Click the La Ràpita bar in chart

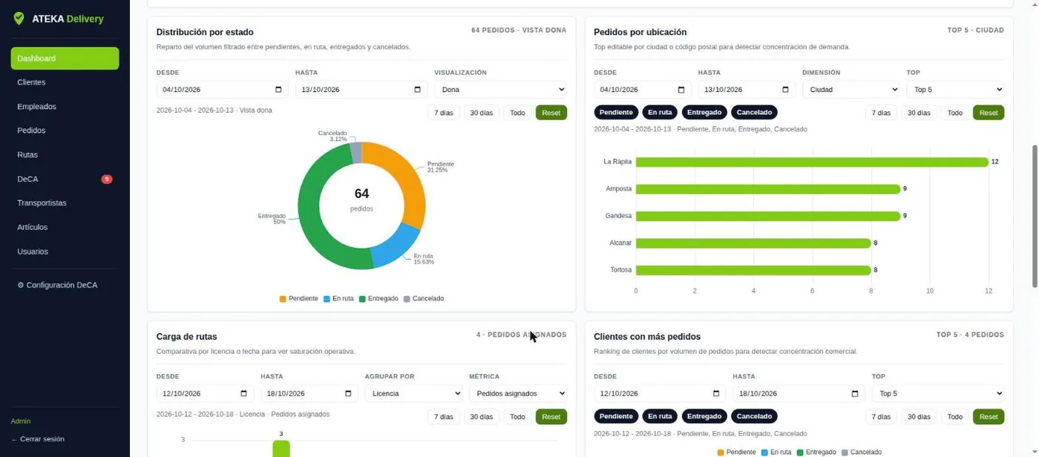click(x=812, y=162)
